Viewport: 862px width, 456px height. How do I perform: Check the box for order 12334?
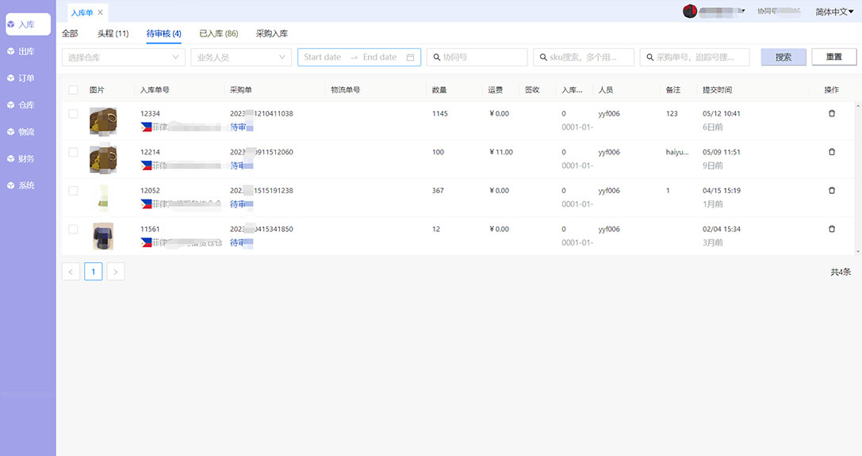73,114
